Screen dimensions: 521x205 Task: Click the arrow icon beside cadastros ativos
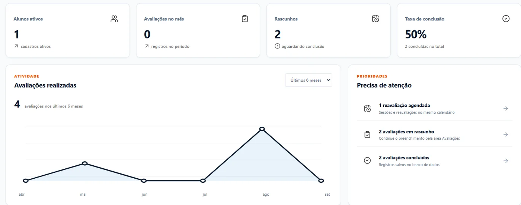pos(16,46)
